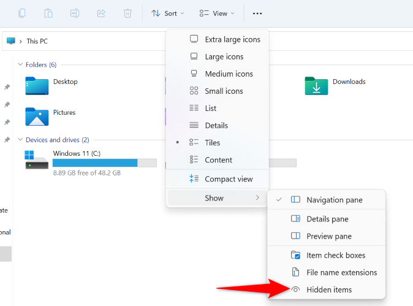The height and width of the screenshot is (306, 413).
Task: Open the Desktop folder
Action: (x=37, y=85)
